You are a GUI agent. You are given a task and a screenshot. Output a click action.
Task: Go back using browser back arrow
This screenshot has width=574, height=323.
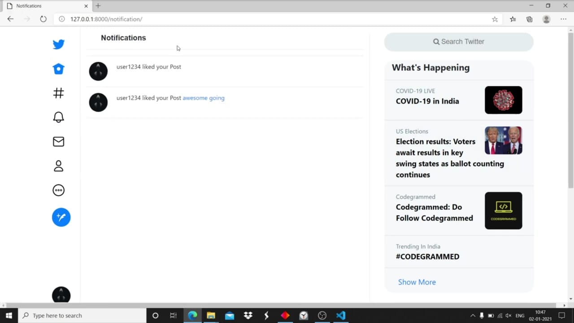click(x=10, y=19)
